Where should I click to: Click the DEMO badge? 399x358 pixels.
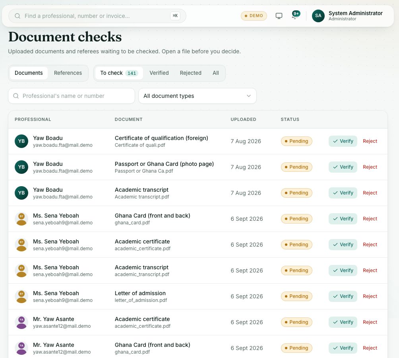(x=254, y=16)
